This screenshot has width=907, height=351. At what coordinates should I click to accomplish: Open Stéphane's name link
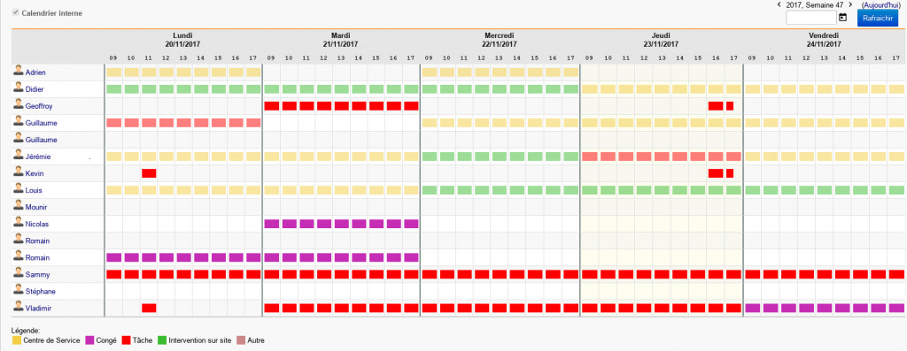pyautogui.click(x=41, y=291)
